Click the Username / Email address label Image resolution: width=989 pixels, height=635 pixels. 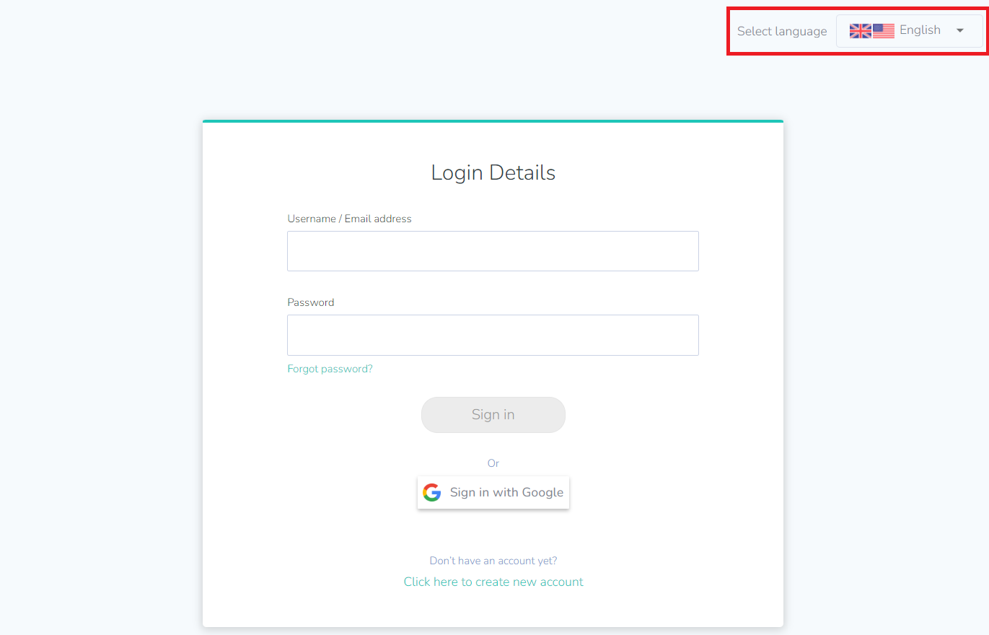(349, 219)
